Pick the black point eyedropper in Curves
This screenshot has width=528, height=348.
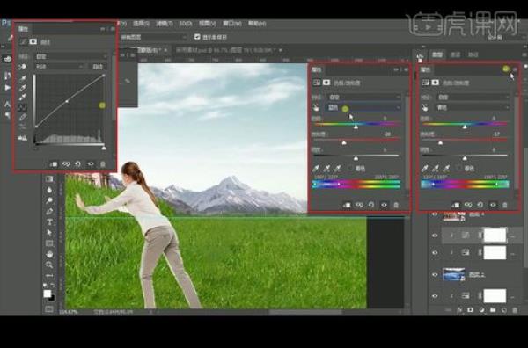pos(23,78)
